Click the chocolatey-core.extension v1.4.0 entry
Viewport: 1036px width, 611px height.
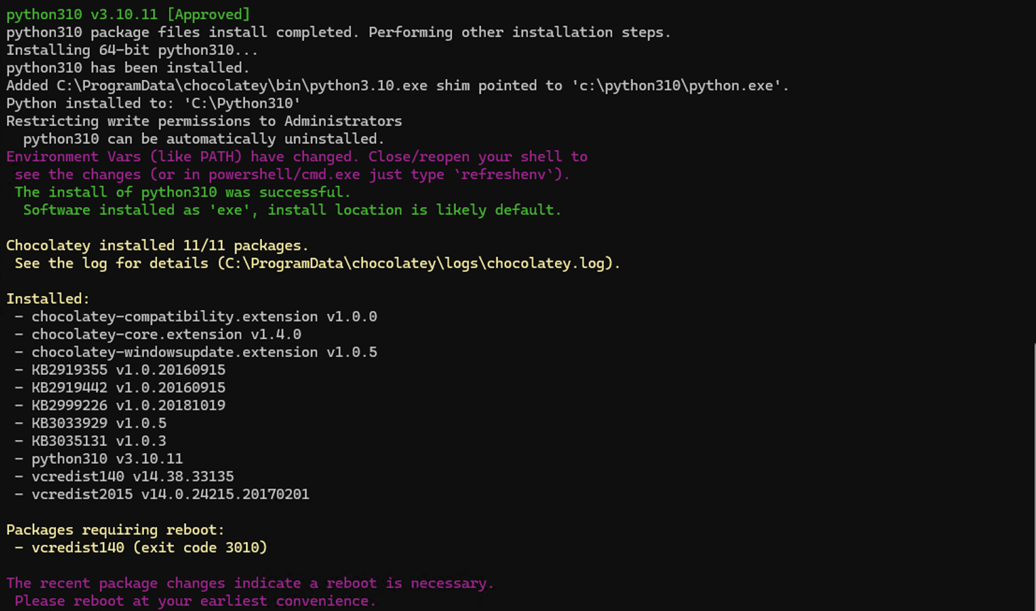tap(166, 335)
